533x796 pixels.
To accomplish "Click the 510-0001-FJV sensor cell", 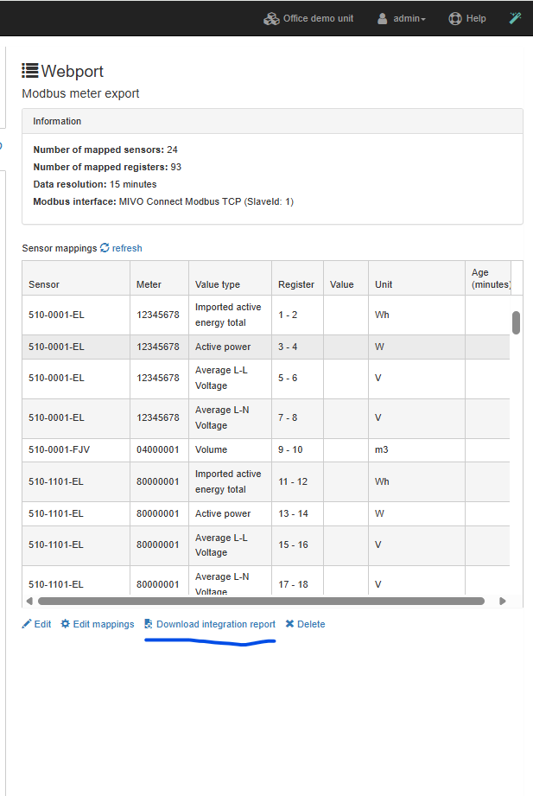I will (76, 449).
